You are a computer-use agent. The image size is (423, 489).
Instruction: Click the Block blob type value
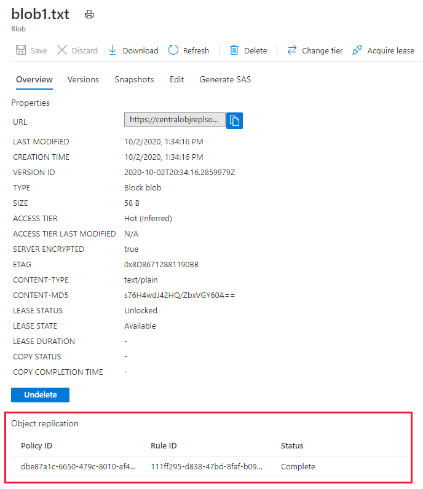143,188
